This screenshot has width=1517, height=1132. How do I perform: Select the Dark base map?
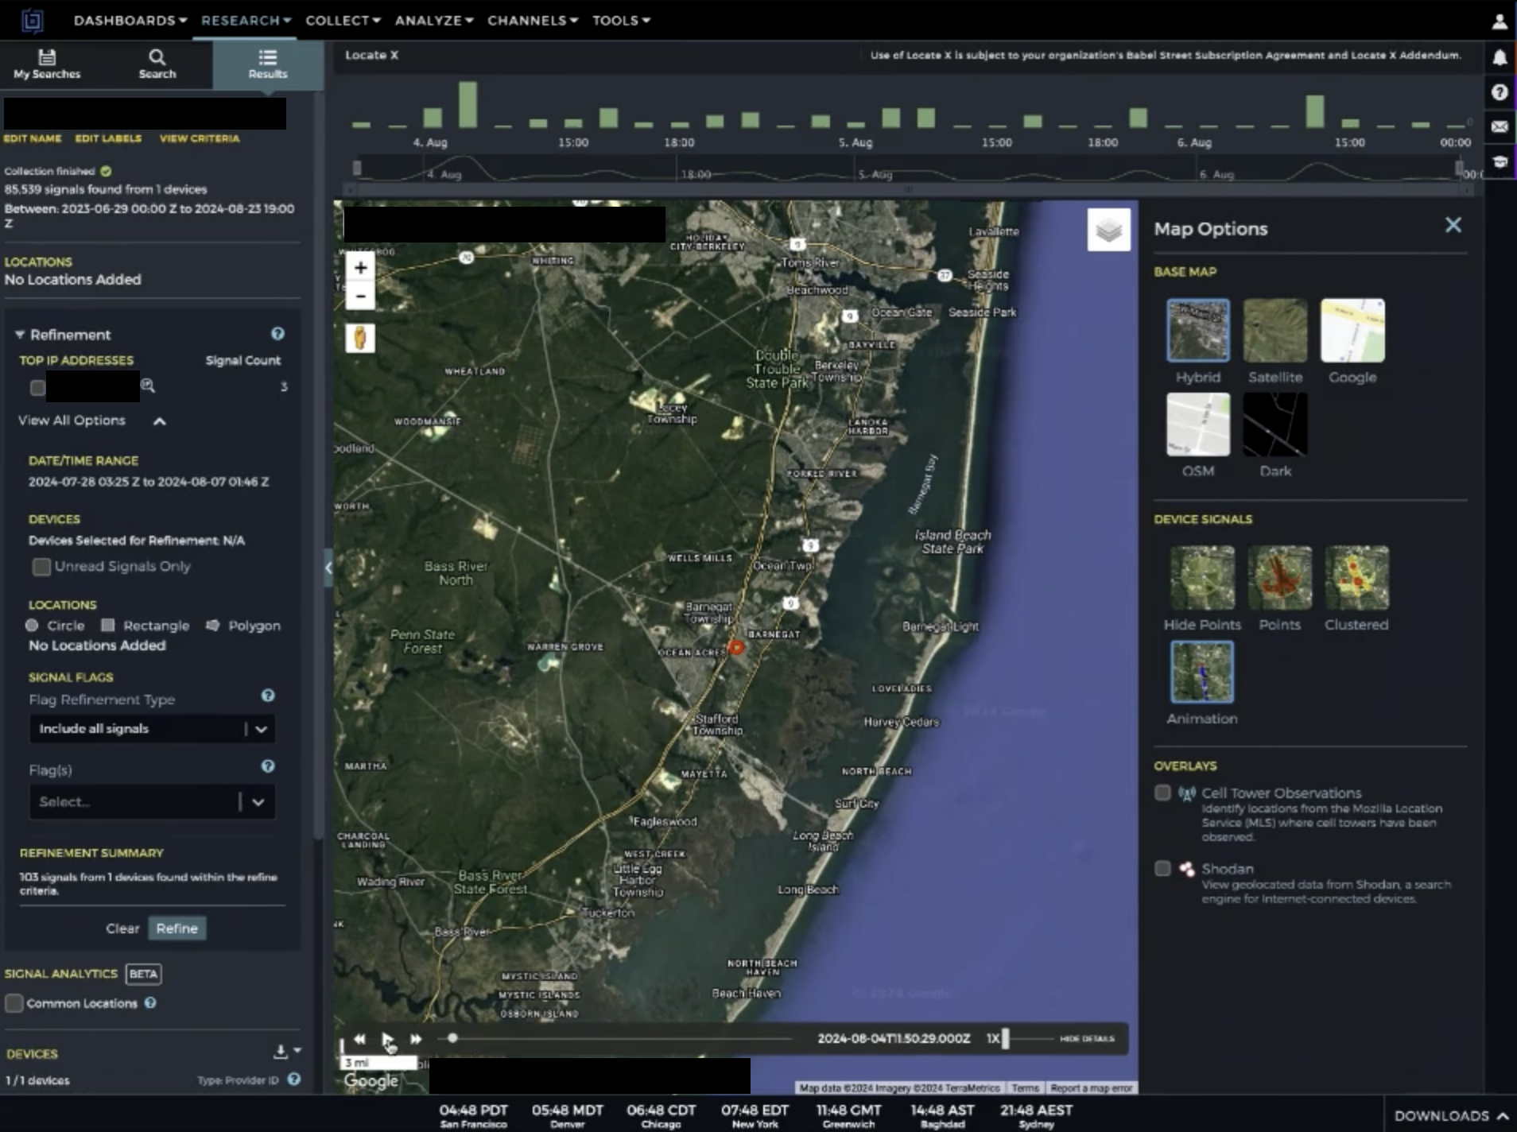(x=1275, y=424)
